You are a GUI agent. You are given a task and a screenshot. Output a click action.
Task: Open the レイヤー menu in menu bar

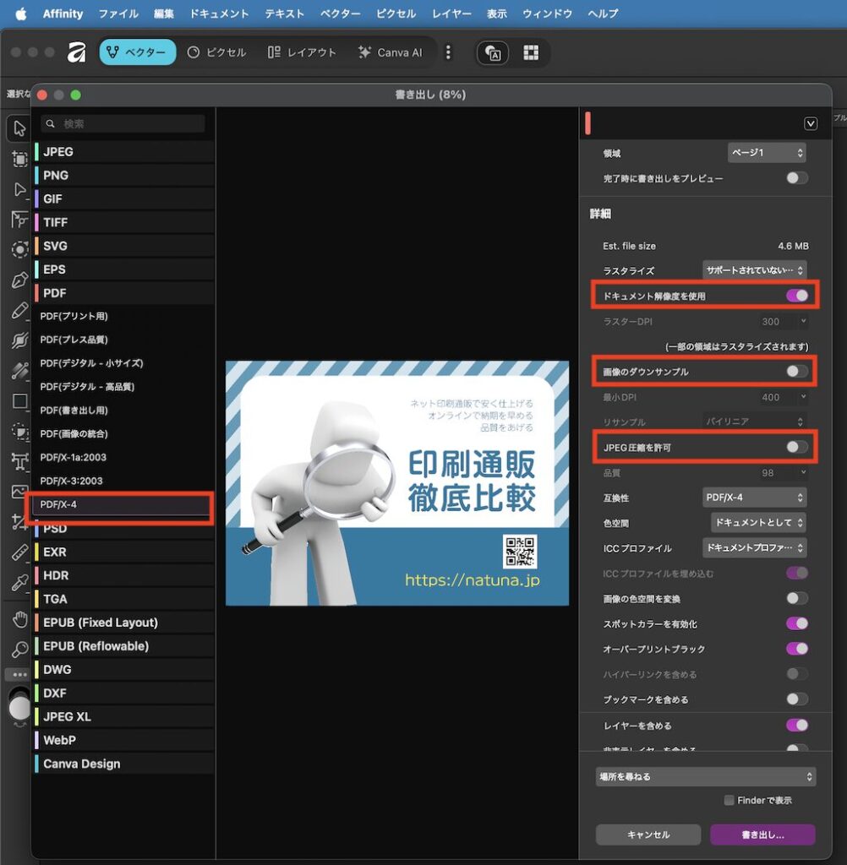click(x=451, y=14)
